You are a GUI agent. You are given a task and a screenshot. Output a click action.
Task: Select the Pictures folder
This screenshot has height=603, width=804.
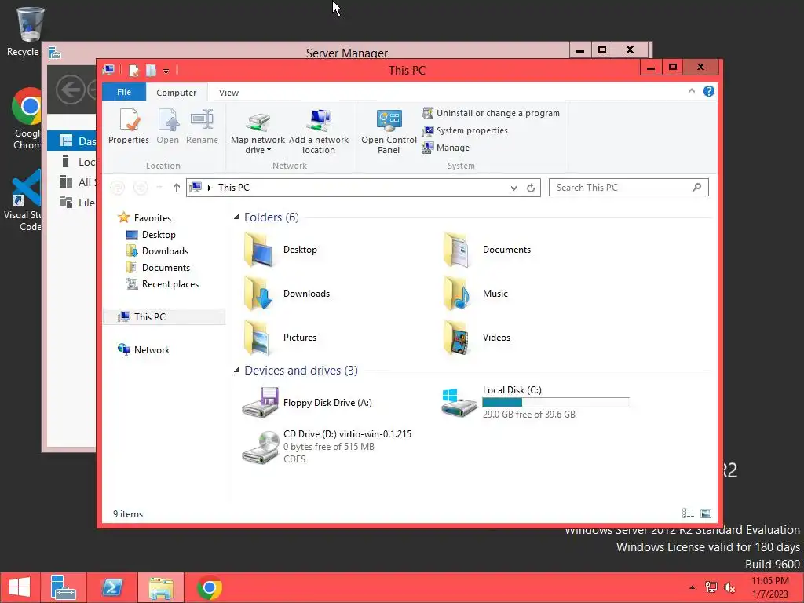click(280, 338)
